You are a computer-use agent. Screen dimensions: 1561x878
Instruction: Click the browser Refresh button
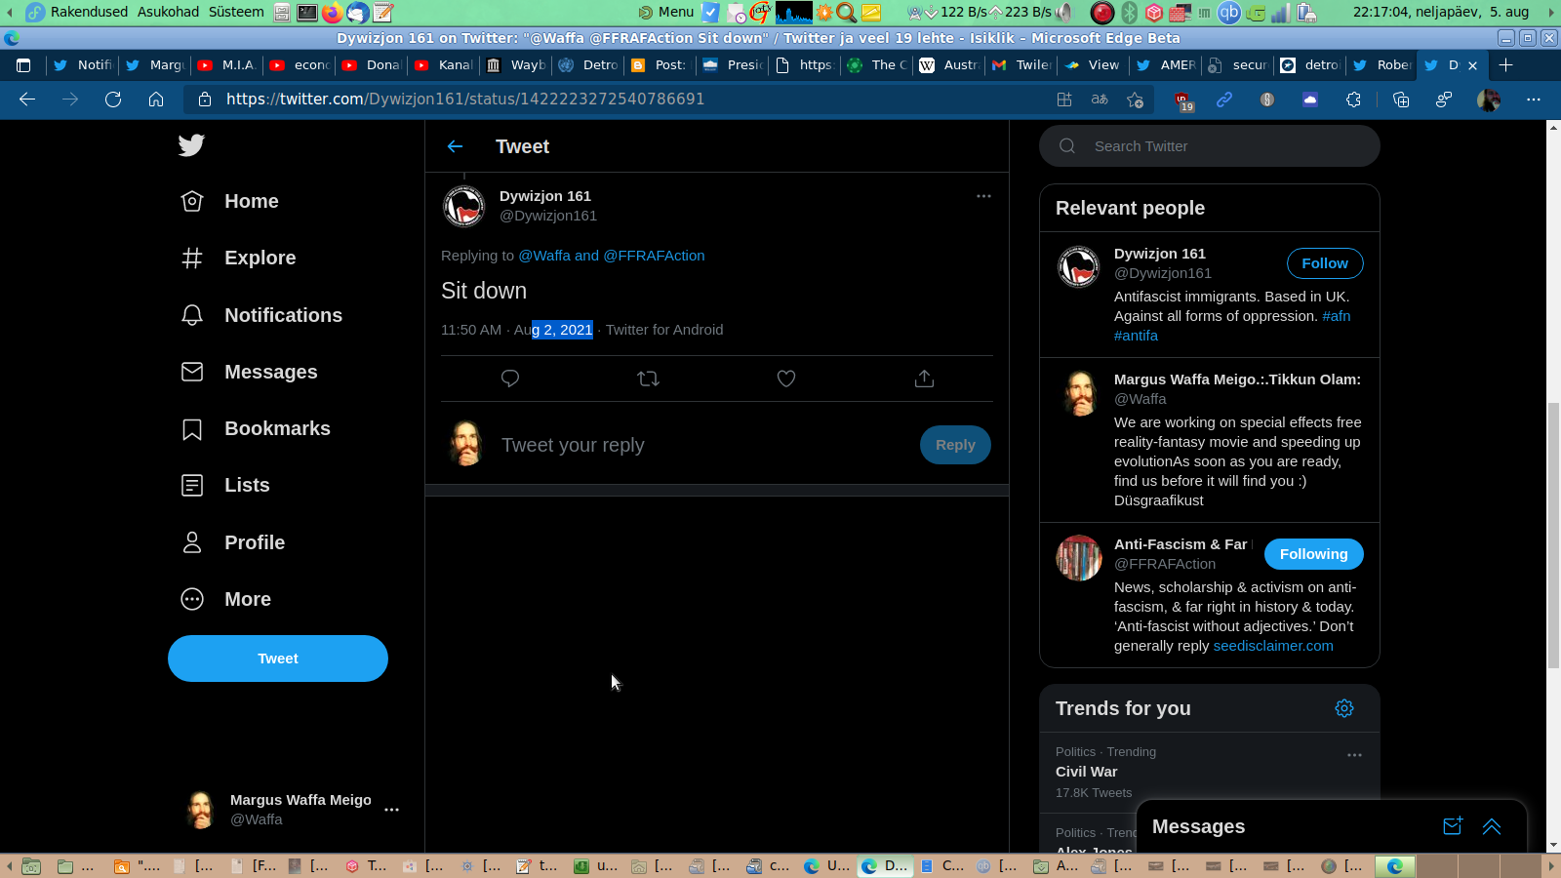click(x=113, y=100)
